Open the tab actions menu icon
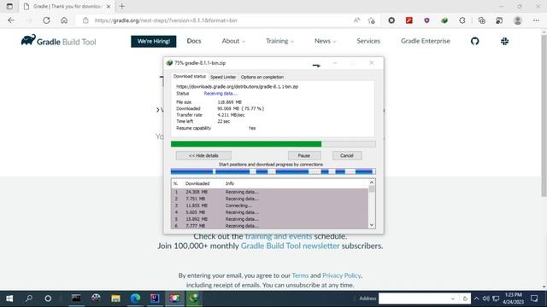547x307 pixels. click(9, 6)
